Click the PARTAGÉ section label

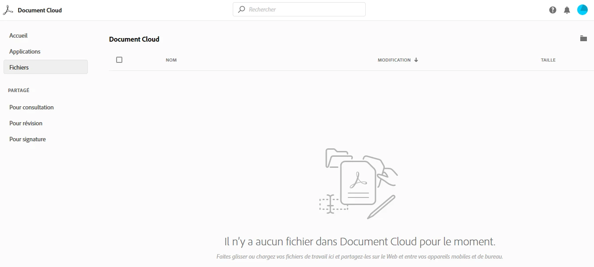point(19,90)
